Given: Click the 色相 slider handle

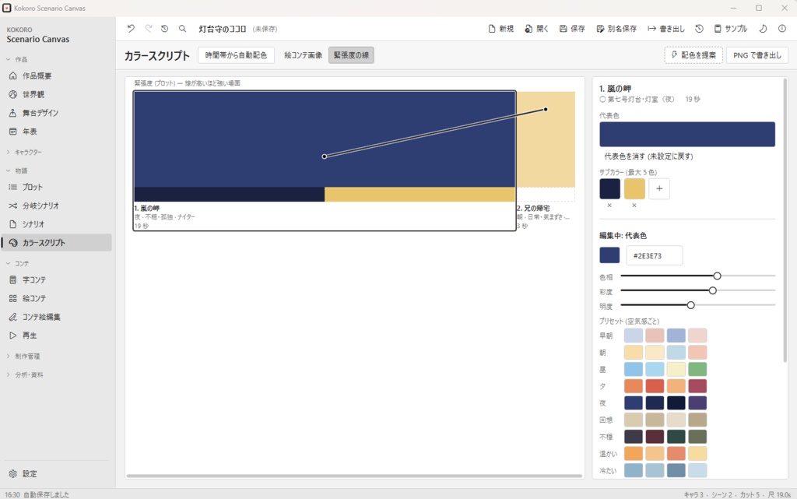Looking at the screenshot, I should click(x=717, y=276).
